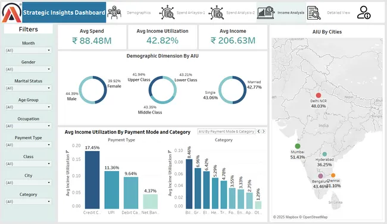Open Demographics page via people icon
The width and height of the screenshot is (387, 224).
pos(114,12)
